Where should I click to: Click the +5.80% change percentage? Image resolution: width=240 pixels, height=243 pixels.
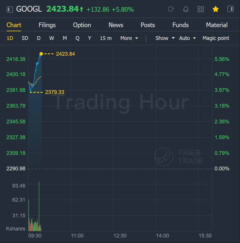click(x=123, y=9)
